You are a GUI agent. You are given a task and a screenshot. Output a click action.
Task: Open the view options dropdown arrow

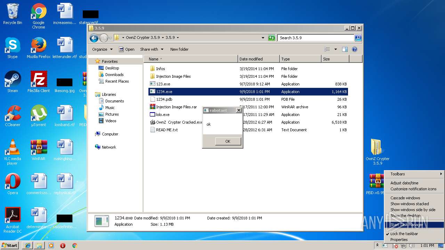(x=335, y=49)
